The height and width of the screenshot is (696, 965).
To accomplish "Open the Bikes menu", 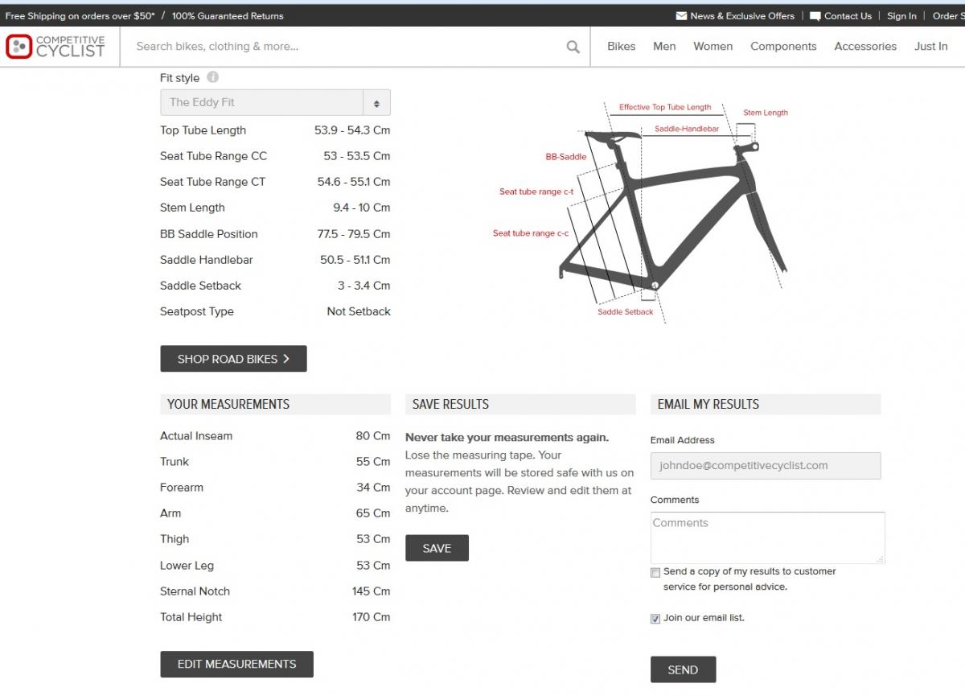I will point(621,47).
